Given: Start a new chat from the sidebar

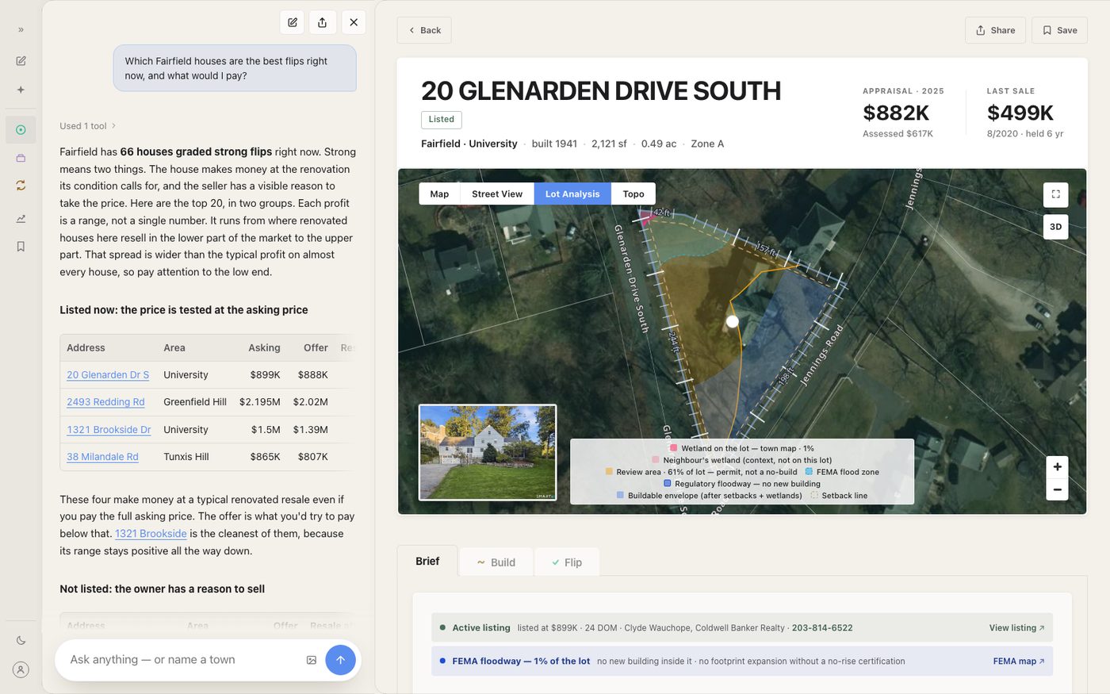Looking at the screenshot, I should [21, 60].
